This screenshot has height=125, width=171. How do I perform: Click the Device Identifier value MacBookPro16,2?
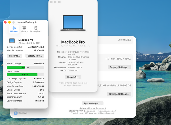(x=36, y=47)
